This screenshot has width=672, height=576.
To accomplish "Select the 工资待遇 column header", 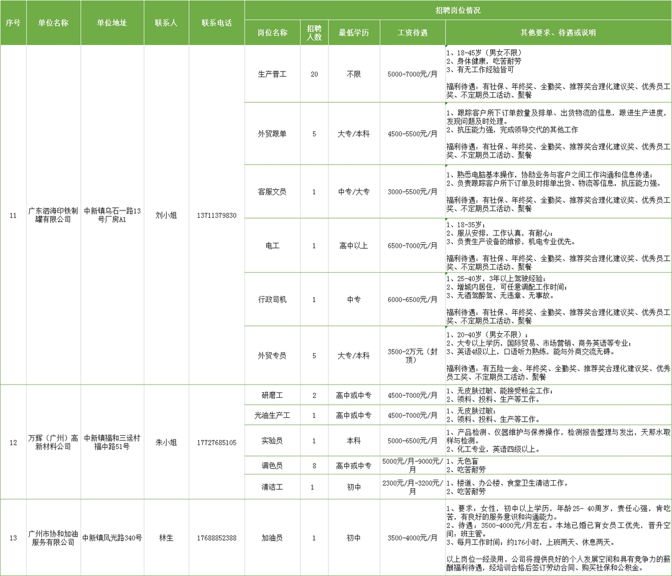I will tap(413, 33).
